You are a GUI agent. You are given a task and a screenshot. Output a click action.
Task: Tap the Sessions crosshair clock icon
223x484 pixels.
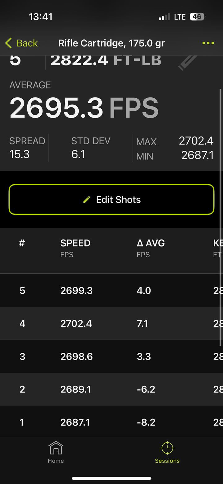click(x=167, y=448)
